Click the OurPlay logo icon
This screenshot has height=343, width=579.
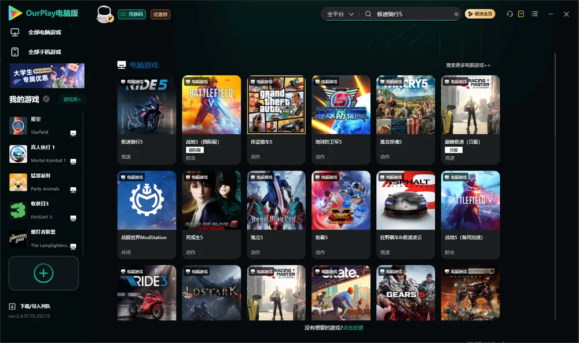pyautogui.click(x=15, y=13)
